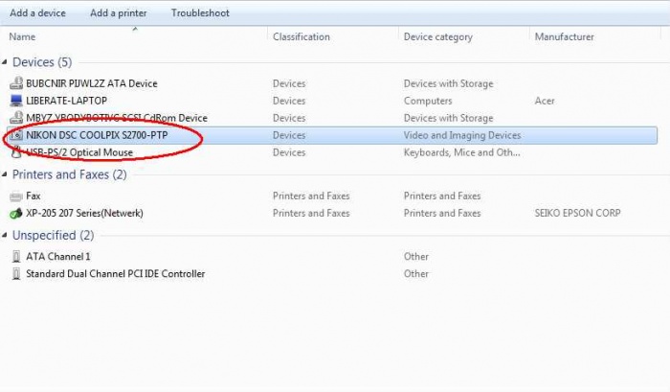Sort by the Manufacturer column header
670x392 pixels.
click(x=565, y=36)
